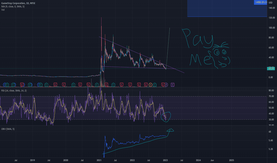Click the 2024 label on time axis
This screenshot has width=277, height=163.
198,160
